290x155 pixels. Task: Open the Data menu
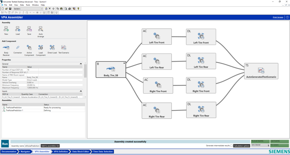tap(22, 5)
